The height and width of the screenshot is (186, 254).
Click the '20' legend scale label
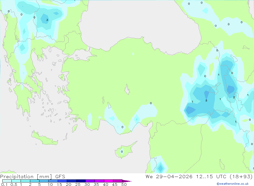coord(69,184)
